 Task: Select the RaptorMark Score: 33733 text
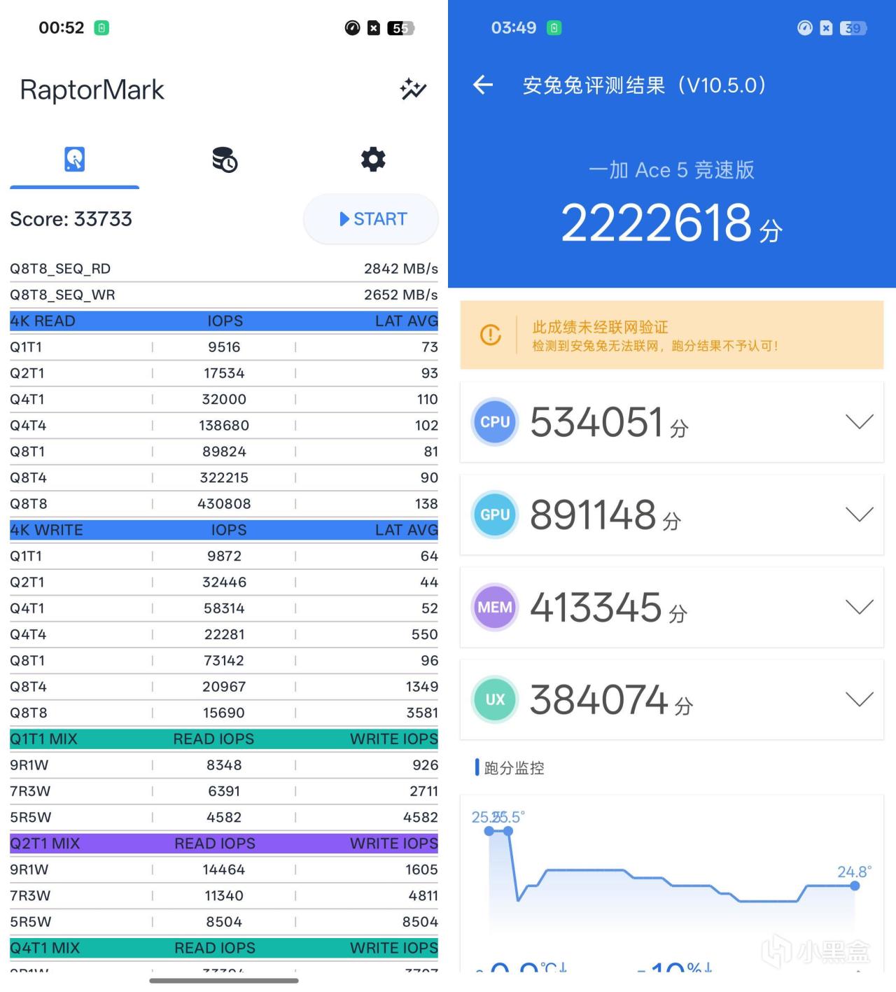(x=71, y=219)
